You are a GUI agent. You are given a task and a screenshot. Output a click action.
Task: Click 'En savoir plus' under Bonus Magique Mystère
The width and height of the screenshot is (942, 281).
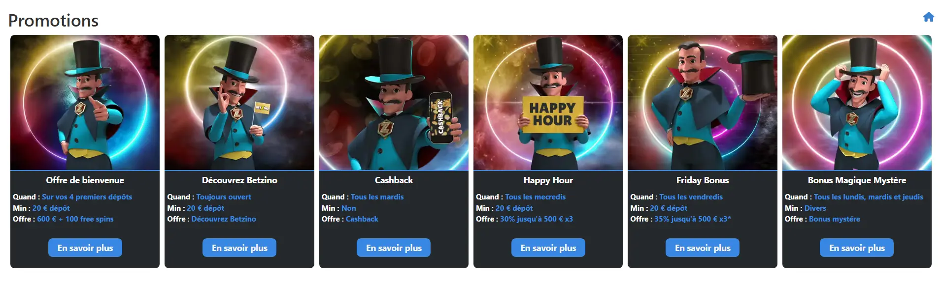click(857, 248)
